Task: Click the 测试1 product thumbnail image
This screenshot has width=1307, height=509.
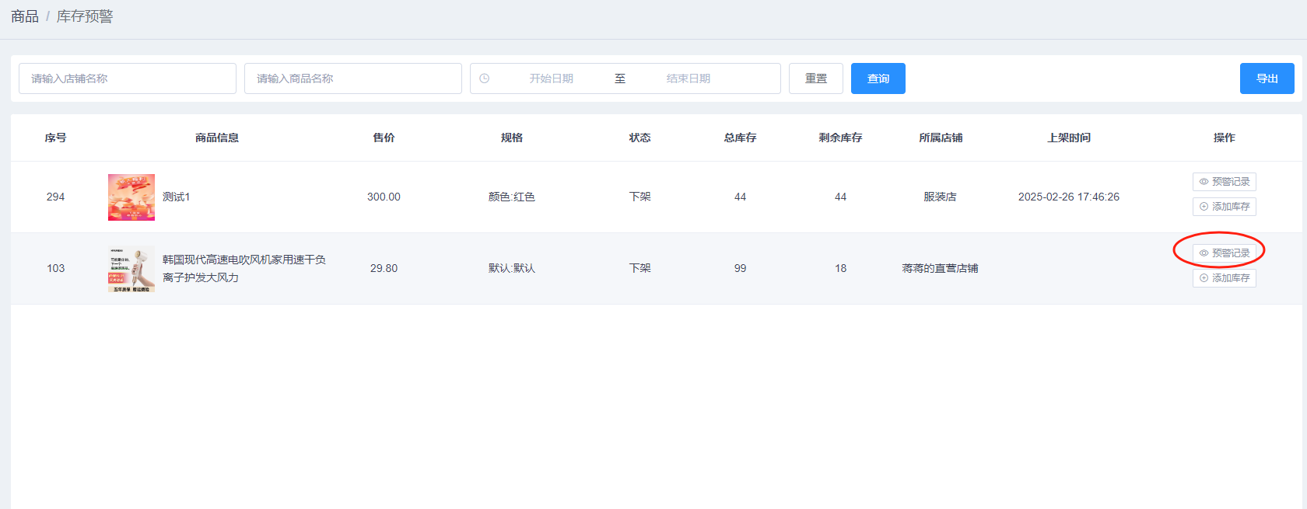Action: (x=131, y=197)
